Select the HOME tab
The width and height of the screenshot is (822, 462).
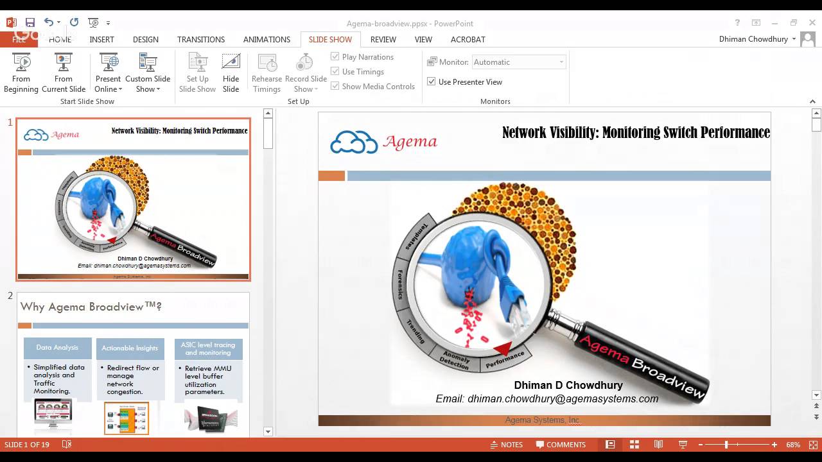(x=60, y=39)
